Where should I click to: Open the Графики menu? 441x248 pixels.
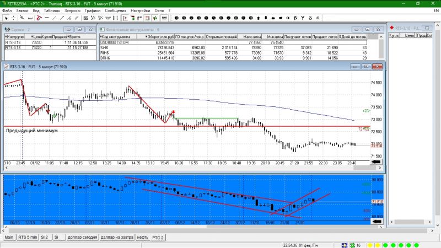point(93,10)
